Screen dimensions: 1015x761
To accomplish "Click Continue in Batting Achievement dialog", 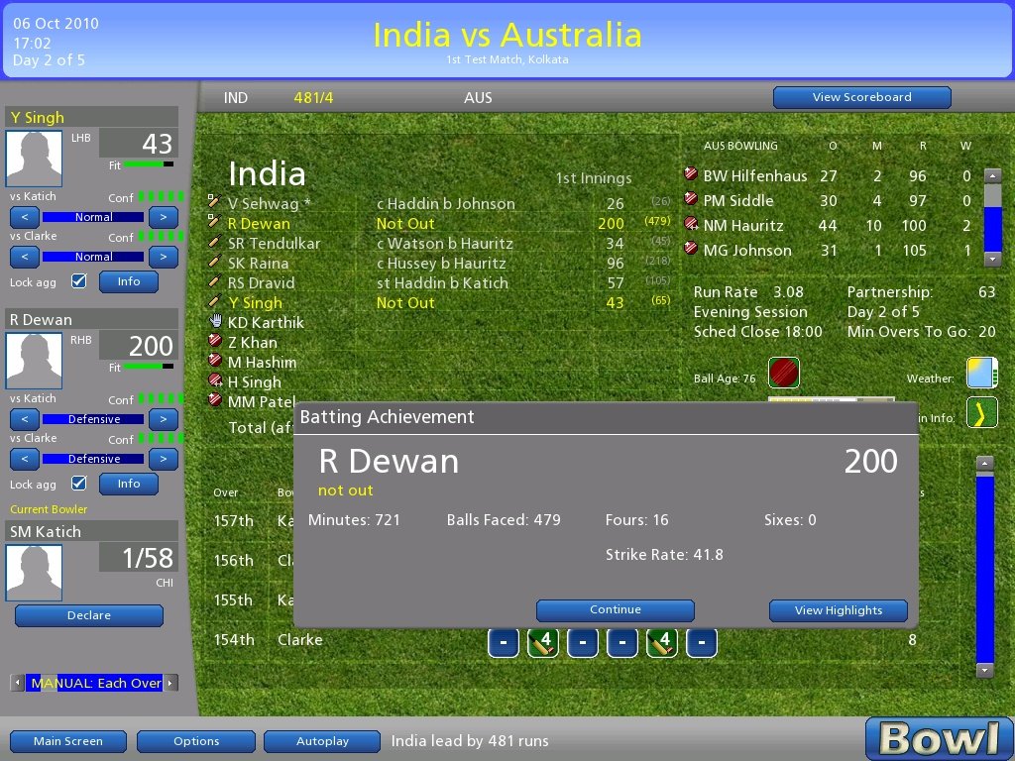I will pyautogui.click(x=615, y=610).
